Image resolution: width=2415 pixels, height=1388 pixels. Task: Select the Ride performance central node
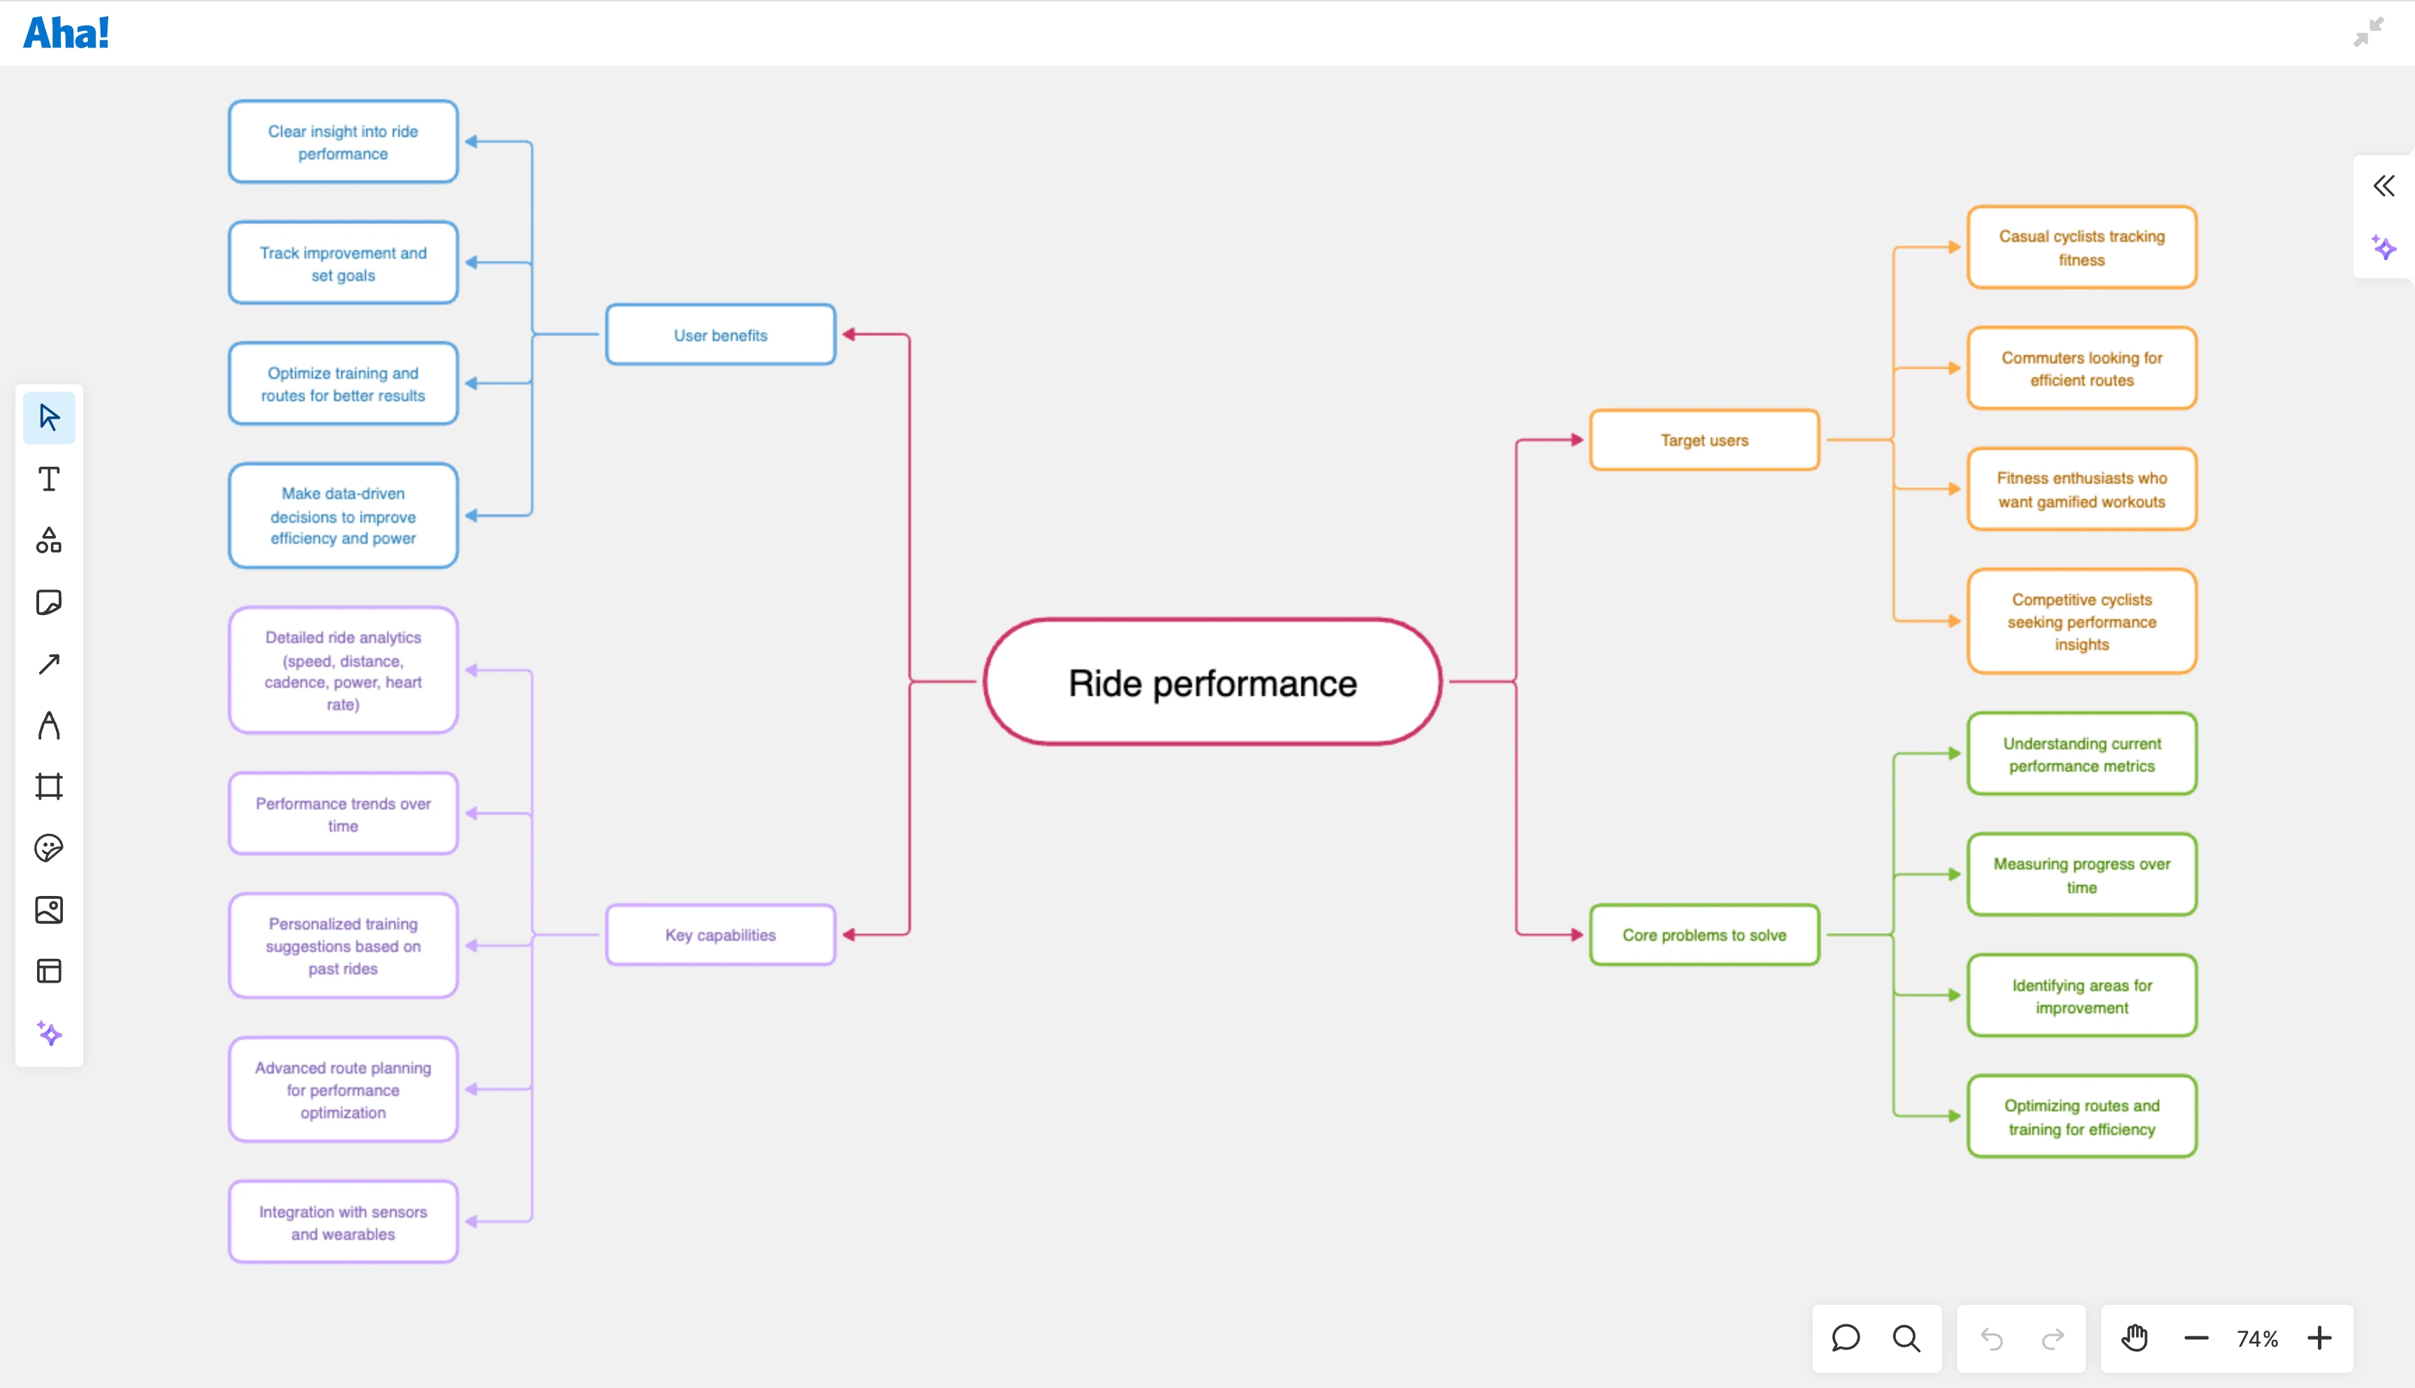pyautogui.click(x=1211, y=681)
